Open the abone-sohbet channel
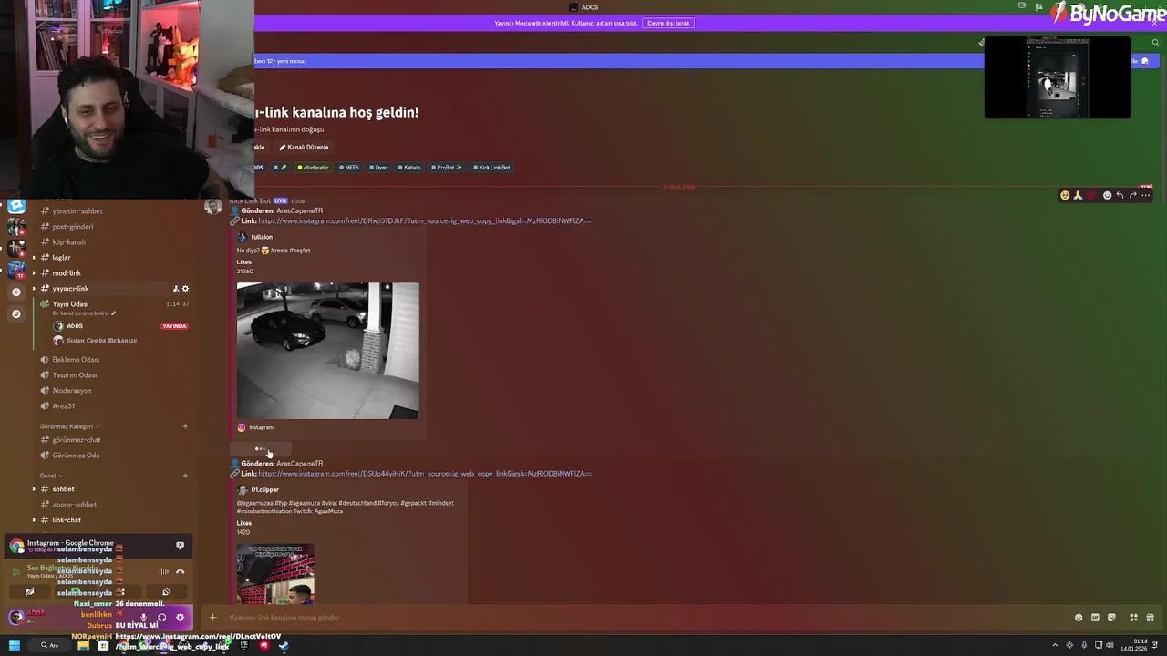 [74, 504]
